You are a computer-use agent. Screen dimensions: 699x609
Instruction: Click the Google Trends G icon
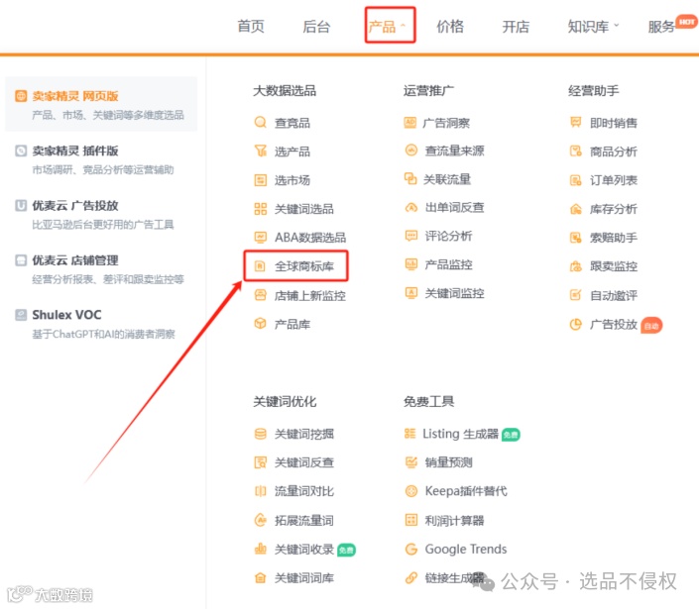pyautogui.click(x=411, y=549)
